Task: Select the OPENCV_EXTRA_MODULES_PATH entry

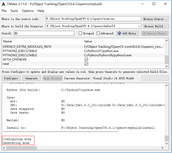Action: pos(27,46)
